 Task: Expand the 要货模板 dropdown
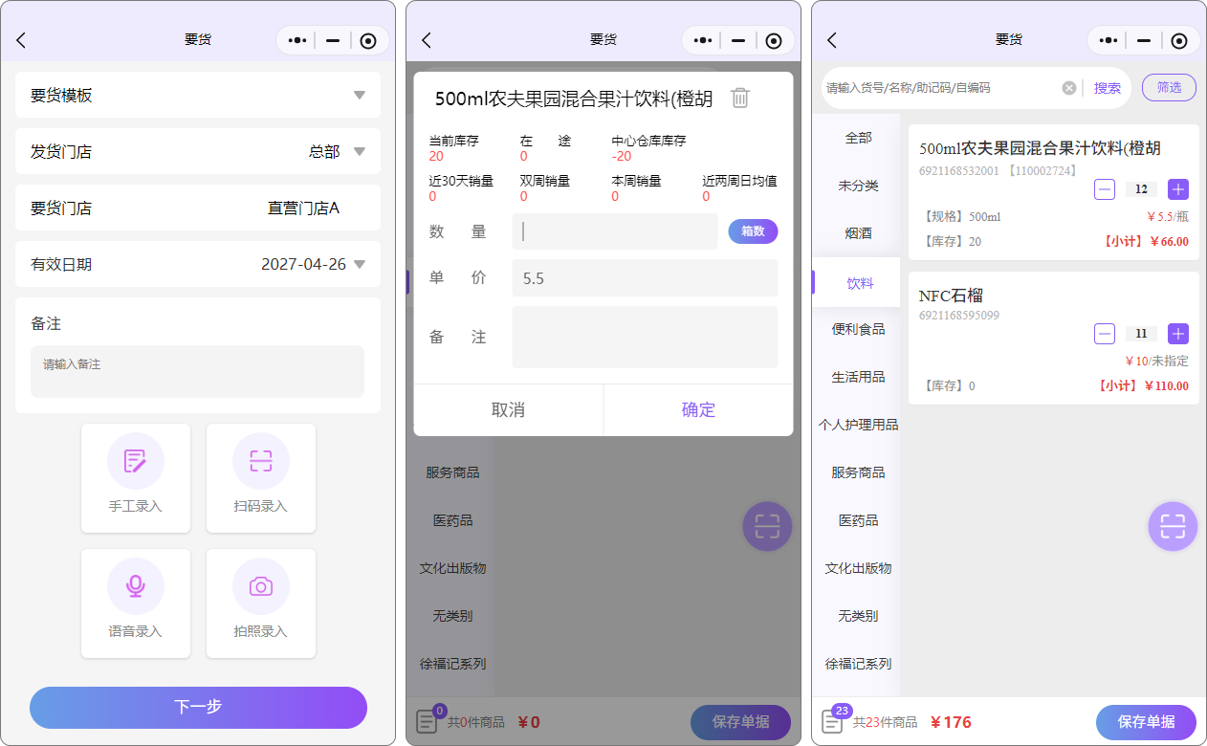198,95
